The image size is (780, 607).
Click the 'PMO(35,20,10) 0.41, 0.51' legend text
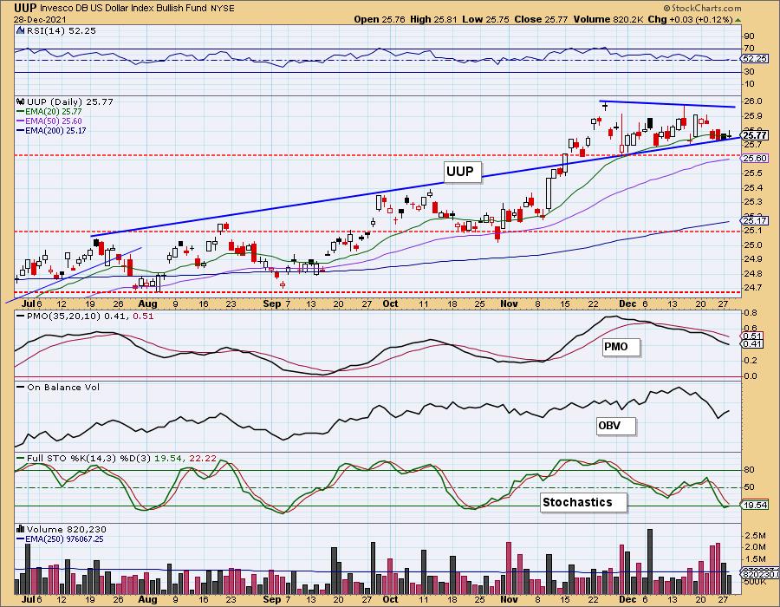(x=90, y=316)
